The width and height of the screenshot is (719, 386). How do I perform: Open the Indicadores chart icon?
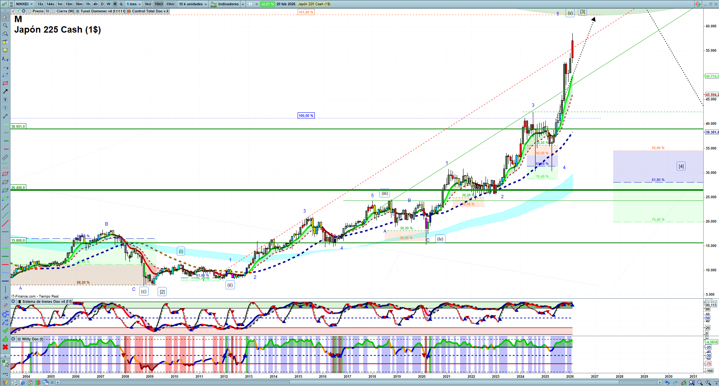[x=214, y=4]
